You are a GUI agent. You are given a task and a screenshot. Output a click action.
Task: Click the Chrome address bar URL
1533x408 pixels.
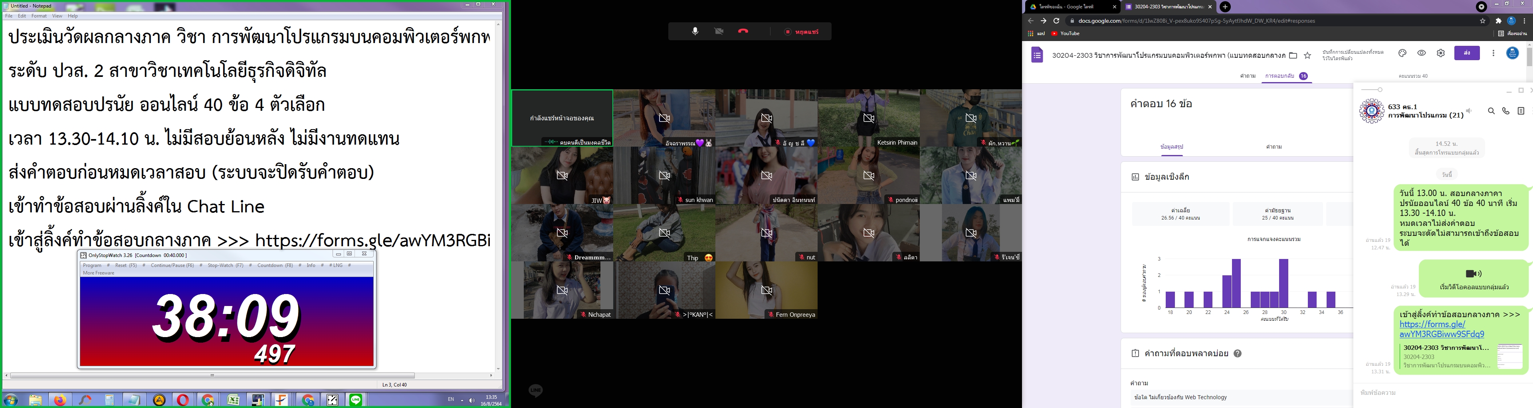pos(1197,21)
